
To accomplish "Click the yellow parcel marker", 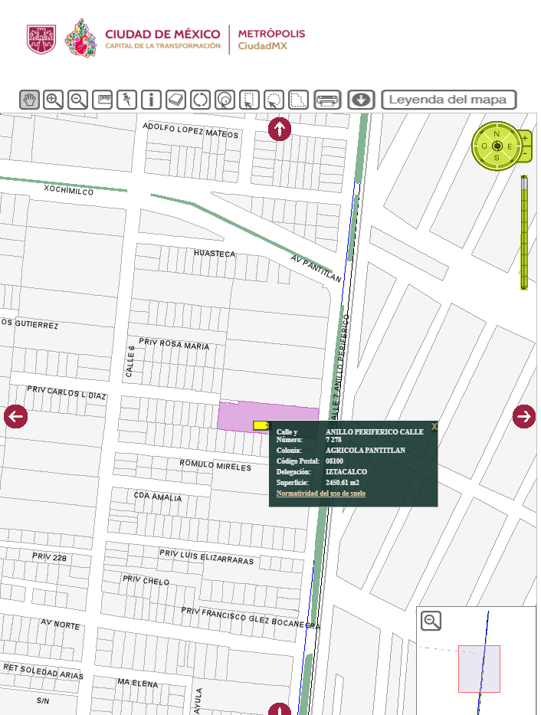I will pyautogui.click(x=261, y=425).
